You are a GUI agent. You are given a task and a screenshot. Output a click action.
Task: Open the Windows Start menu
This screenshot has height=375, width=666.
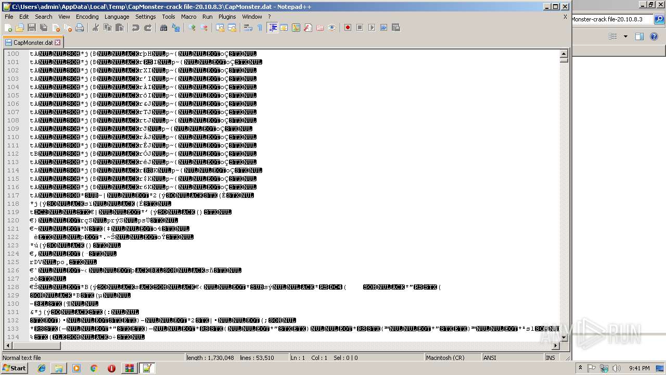click(15, 368)
